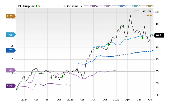Select the 2027 light blue legend entry
Screen dimensions: 169x101
pos(133,6)
